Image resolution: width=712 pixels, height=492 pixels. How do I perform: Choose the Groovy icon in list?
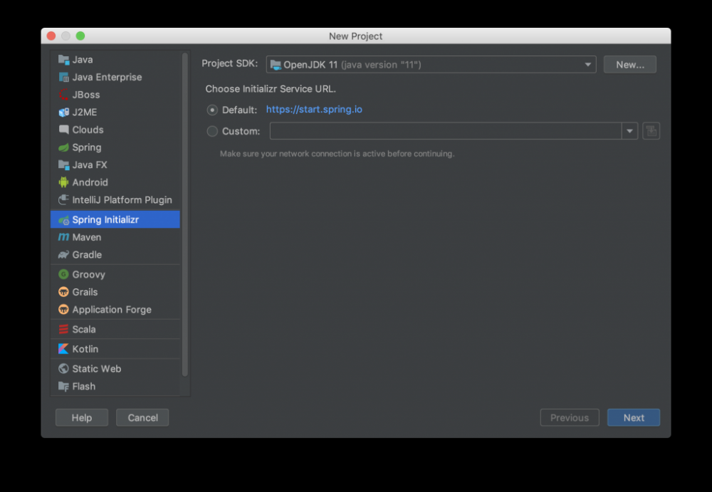(64, 274)
